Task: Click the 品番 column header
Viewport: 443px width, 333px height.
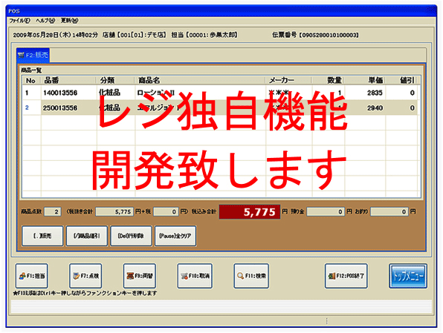Action: [x=68, y=80]
